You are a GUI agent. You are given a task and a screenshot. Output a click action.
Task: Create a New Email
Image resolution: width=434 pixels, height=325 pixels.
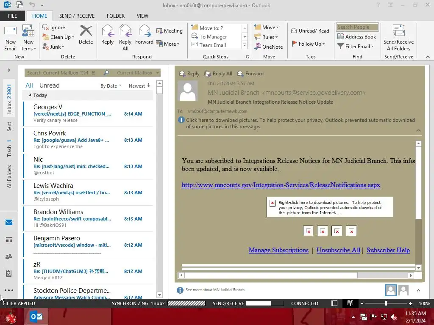click(11, 38)
